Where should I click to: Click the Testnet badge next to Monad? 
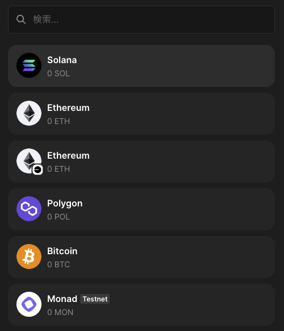click(95, 299)
